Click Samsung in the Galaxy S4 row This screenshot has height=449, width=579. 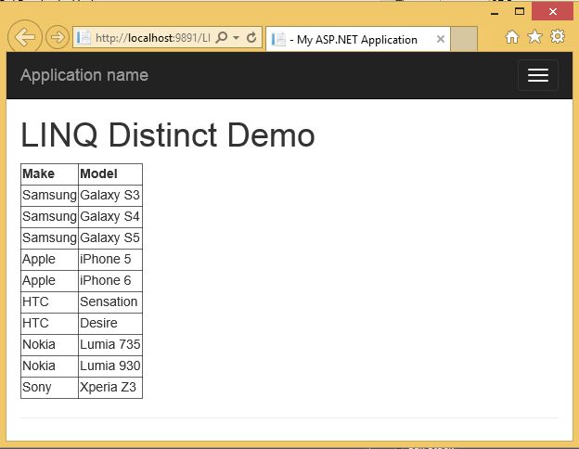coord(49,217)
